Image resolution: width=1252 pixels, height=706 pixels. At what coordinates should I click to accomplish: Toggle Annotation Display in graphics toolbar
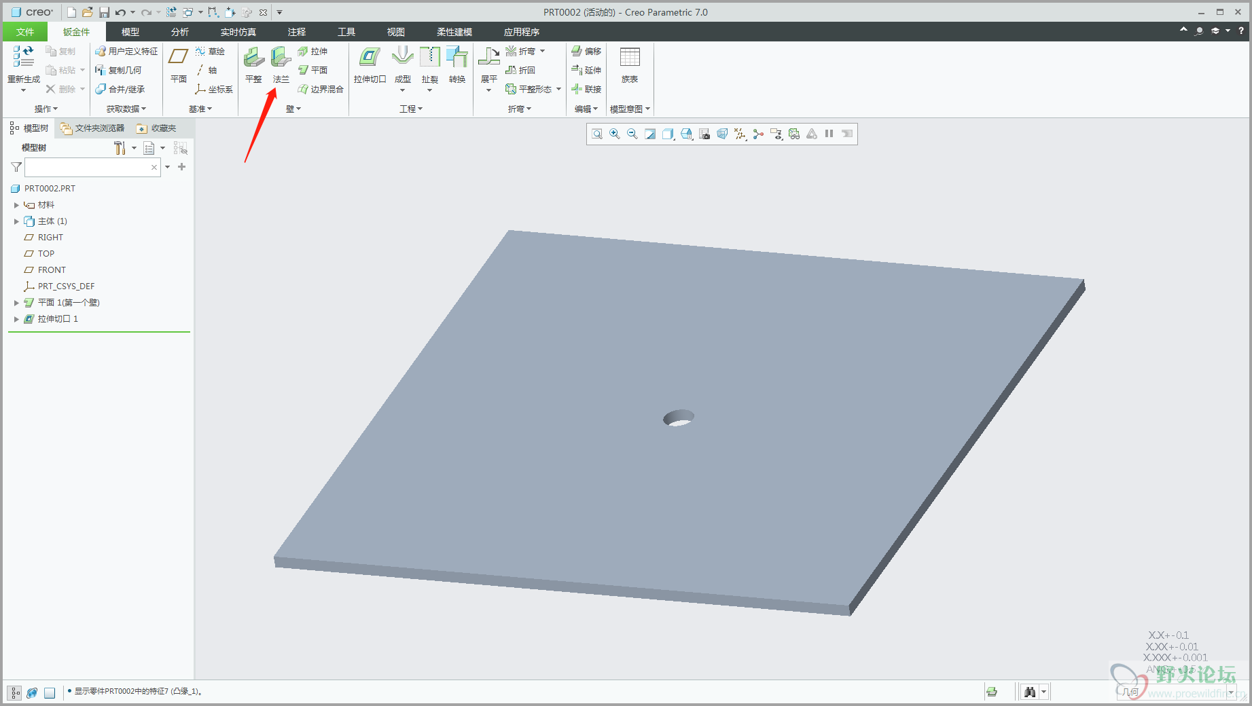(x=776, y=134)
